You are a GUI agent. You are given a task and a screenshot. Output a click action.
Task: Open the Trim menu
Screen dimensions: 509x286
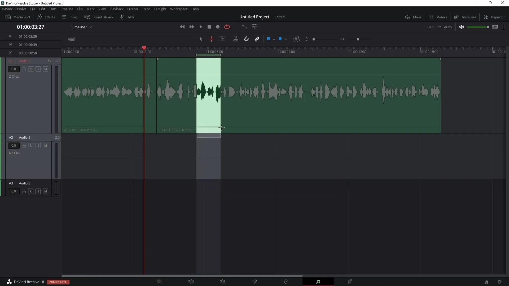[x=52, y=9]
